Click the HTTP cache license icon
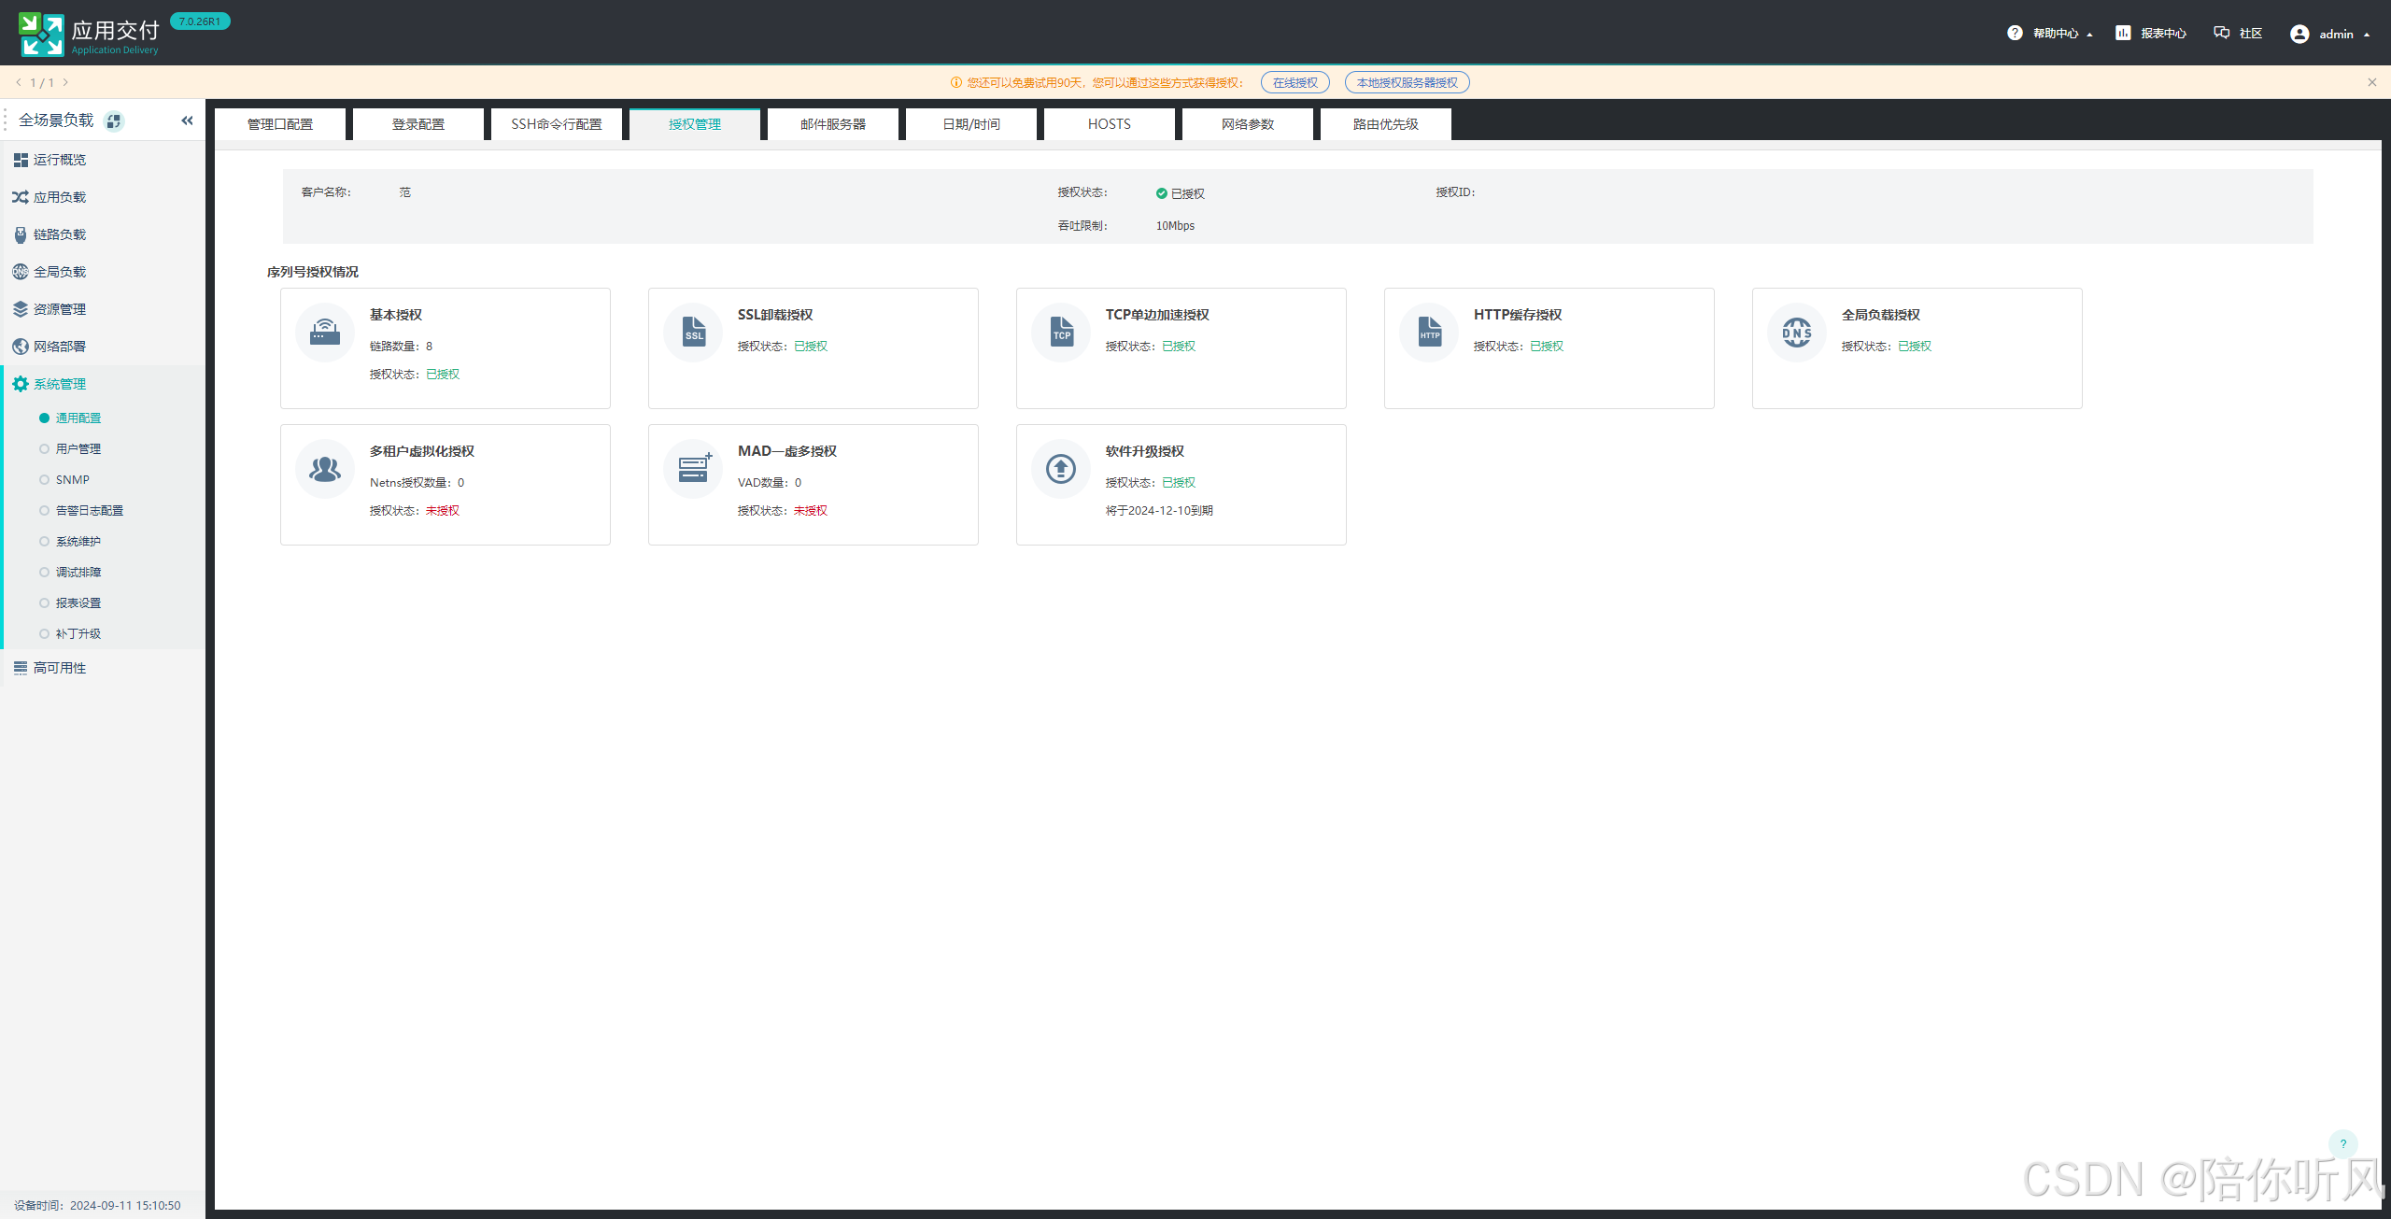 (1429, 333)
